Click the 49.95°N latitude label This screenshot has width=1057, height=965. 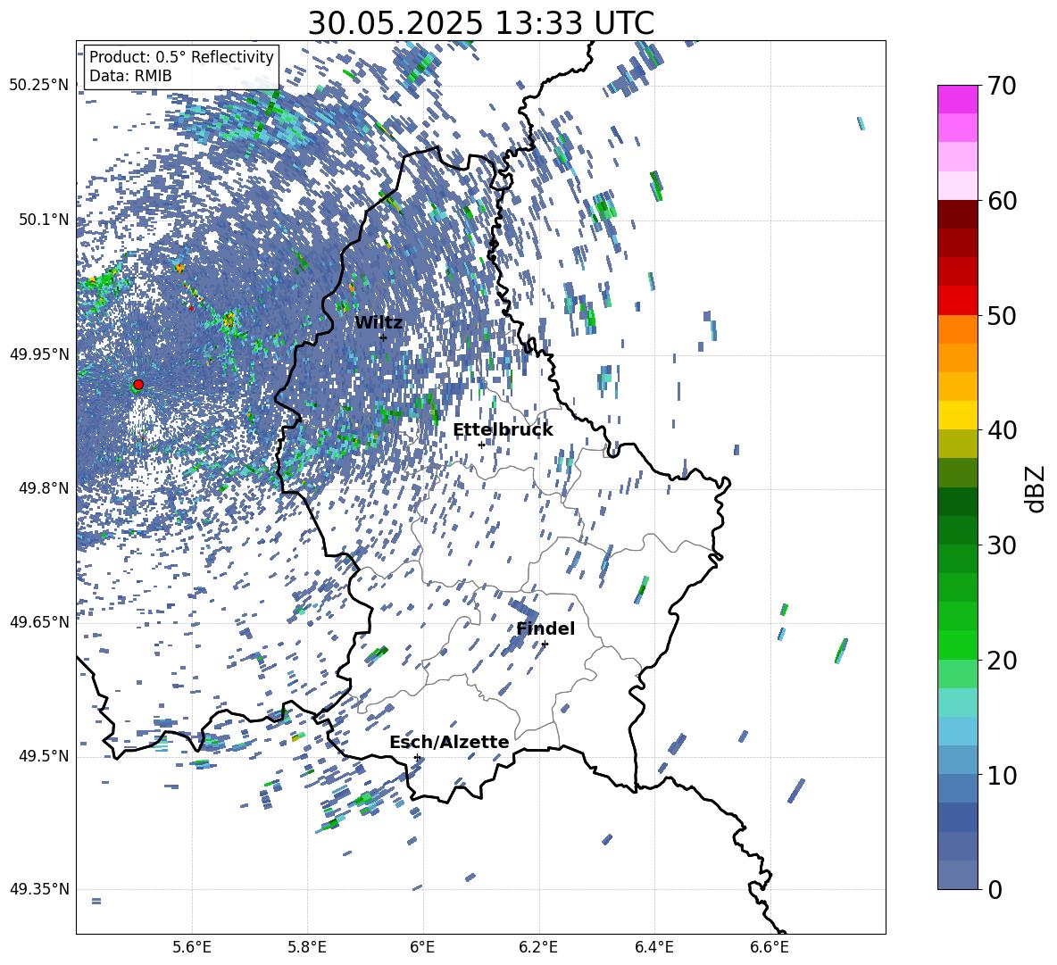[x=39, y=354]
